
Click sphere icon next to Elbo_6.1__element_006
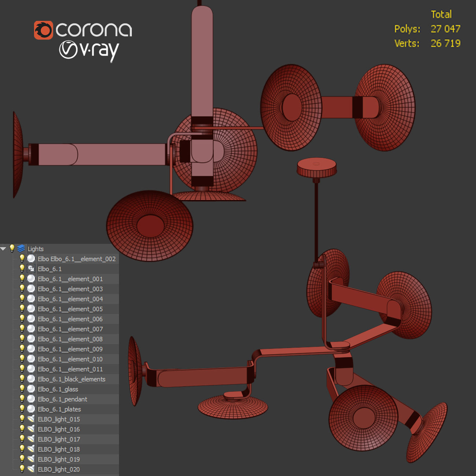pos(31,319)
